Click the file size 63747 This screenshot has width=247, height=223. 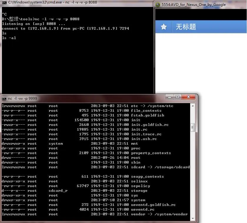click(x=83, y=186)
